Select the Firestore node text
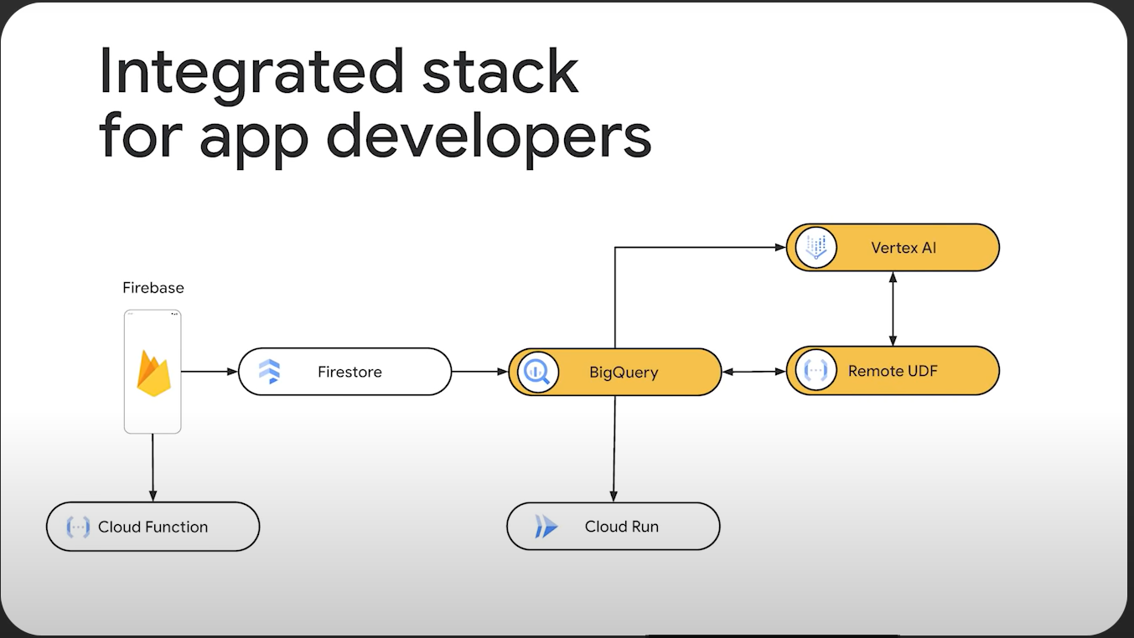This screenshot has width=1134, height=638. coord(350,372)
